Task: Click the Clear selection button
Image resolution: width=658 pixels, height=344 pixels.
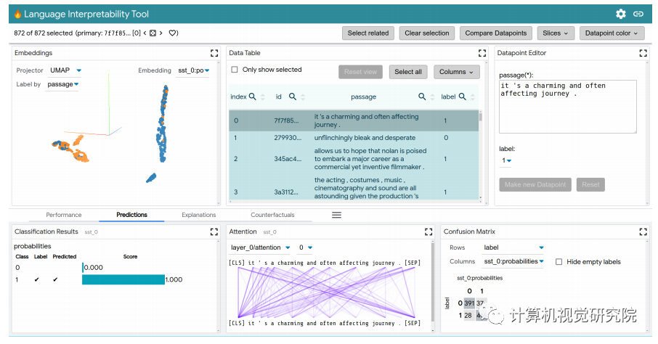Action: [427, 33]
